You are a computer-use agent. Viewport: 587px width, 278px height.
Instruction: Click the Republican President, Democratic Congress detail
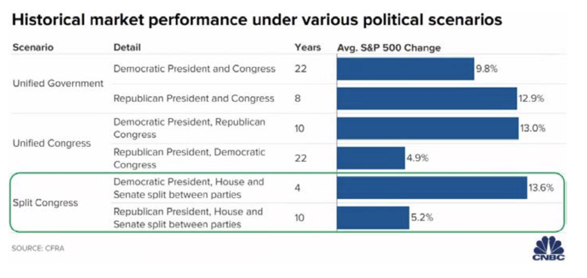[189, 158]
